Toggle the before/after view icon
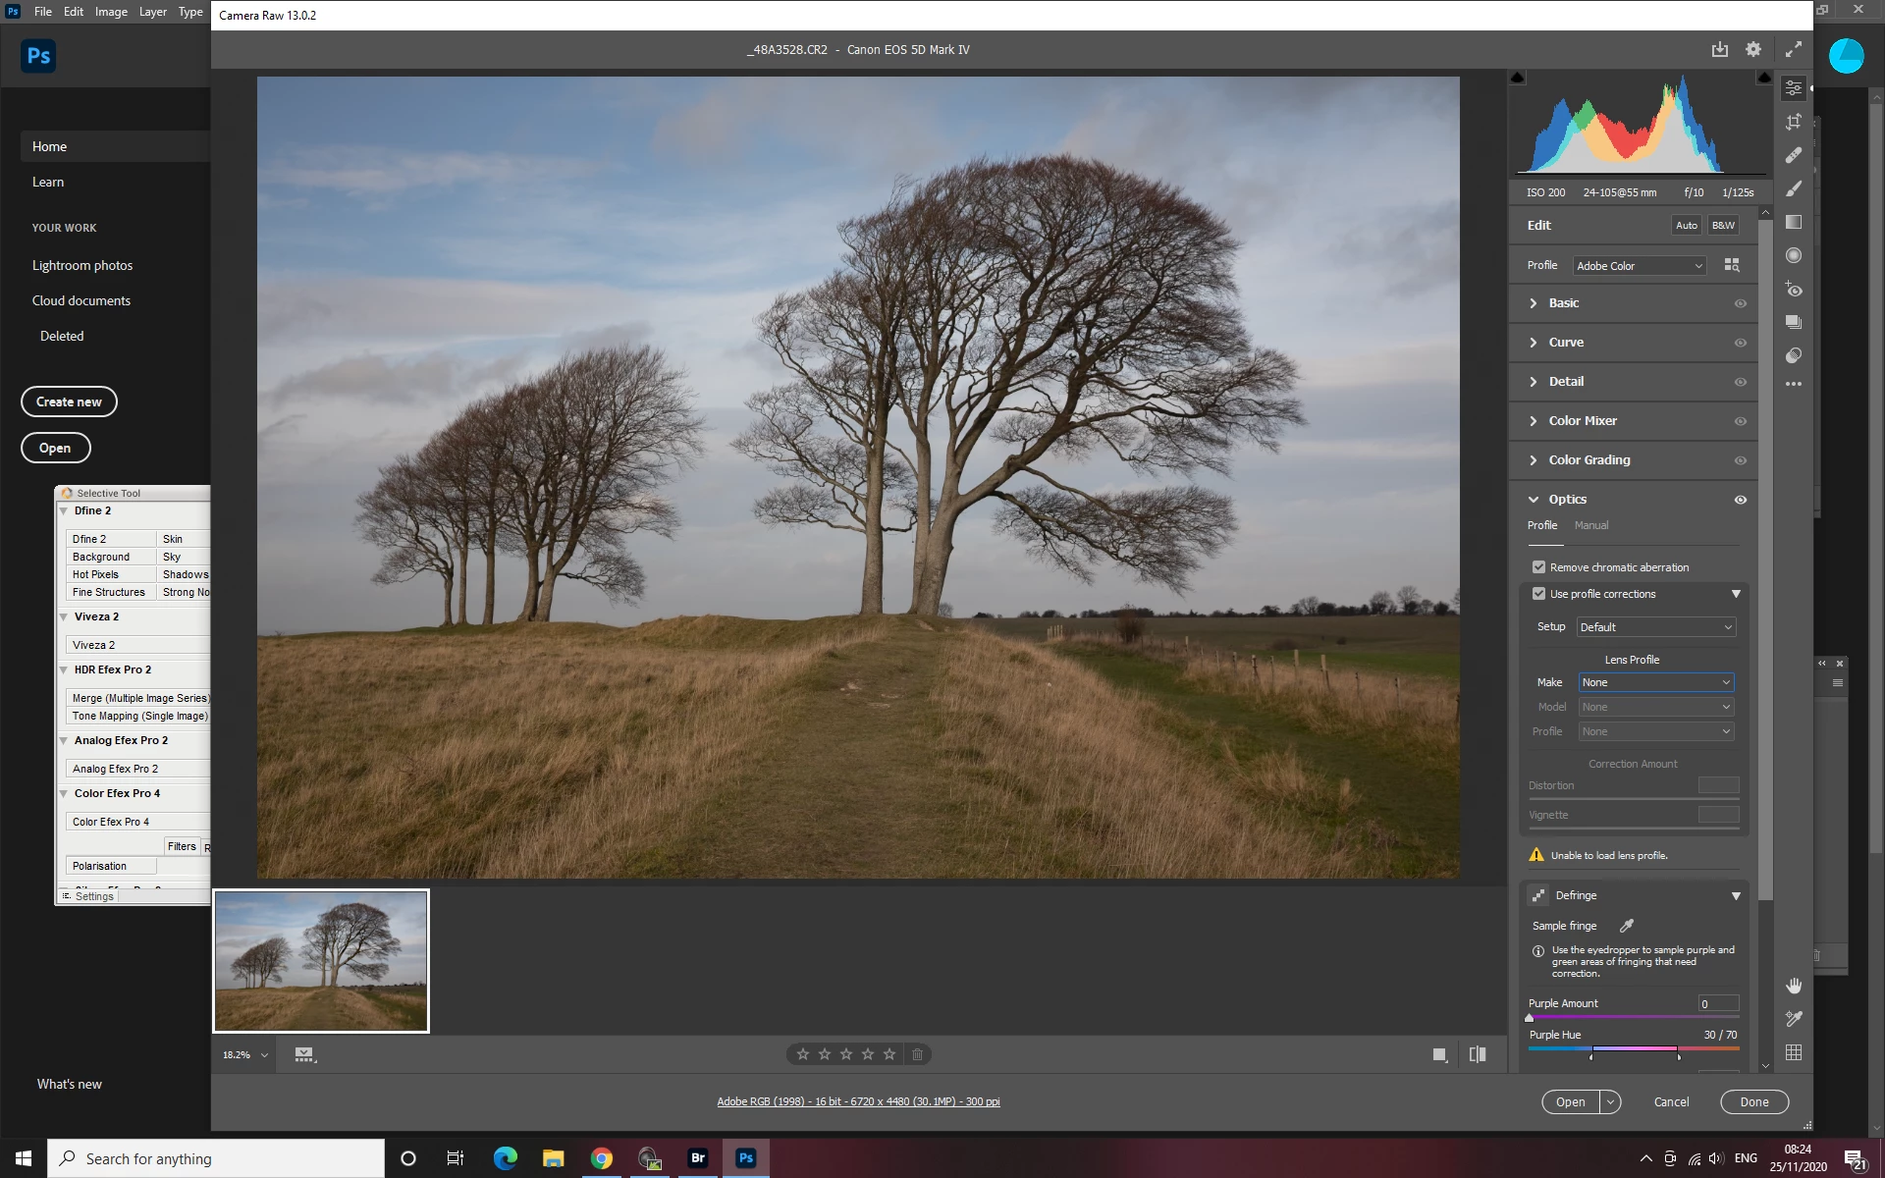The width and height of the screenshot is (1885, 1178). coord(1478,1054)
